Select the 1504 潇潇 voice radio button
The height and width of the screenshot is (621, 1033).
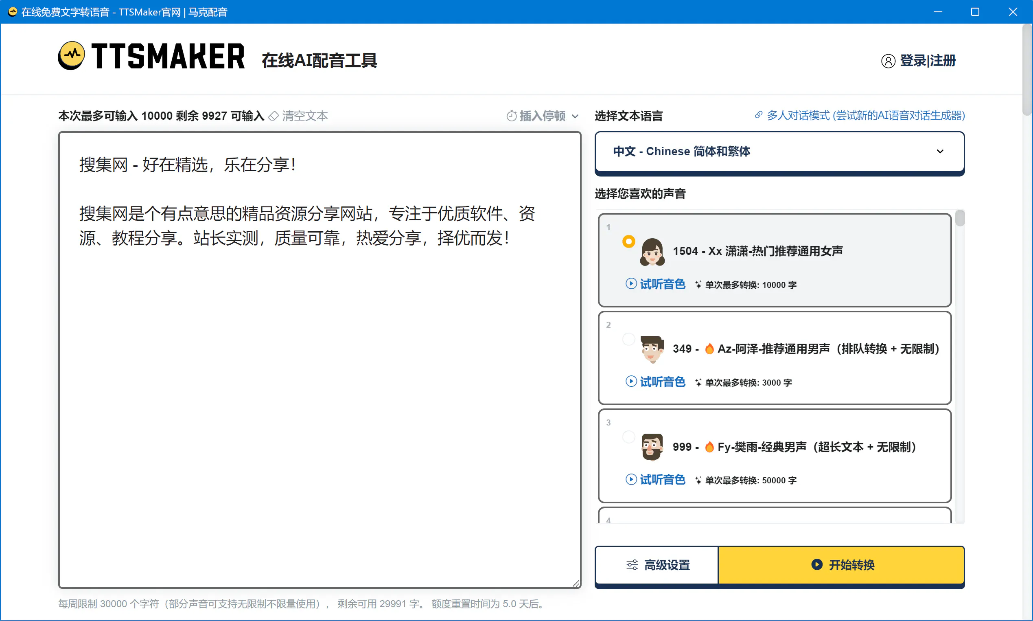(x=628, y=241)
